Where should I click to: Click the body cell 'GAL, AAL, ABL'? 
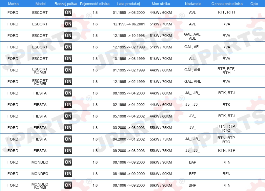click(192, 36)
